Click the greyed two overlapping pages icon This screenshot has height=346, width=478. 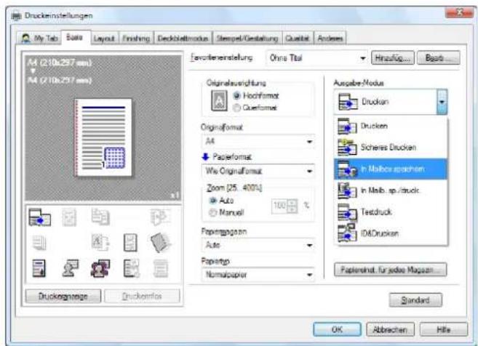tap(100, 217)
